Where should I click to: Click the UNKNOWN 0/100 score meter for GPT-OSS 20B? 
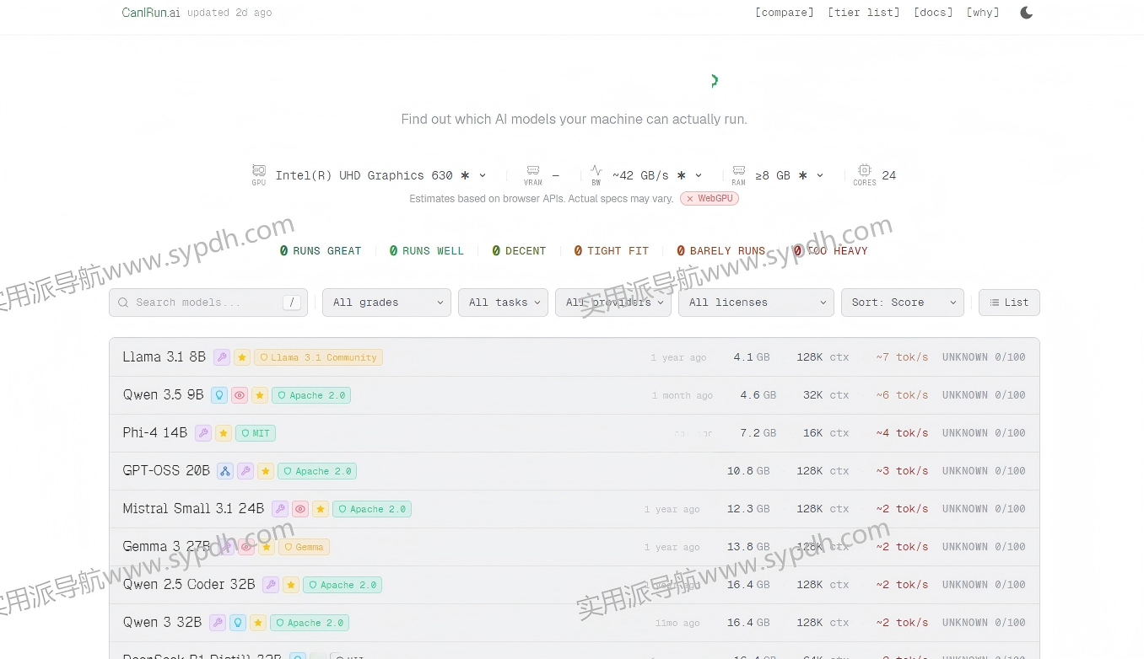(984, 470)
